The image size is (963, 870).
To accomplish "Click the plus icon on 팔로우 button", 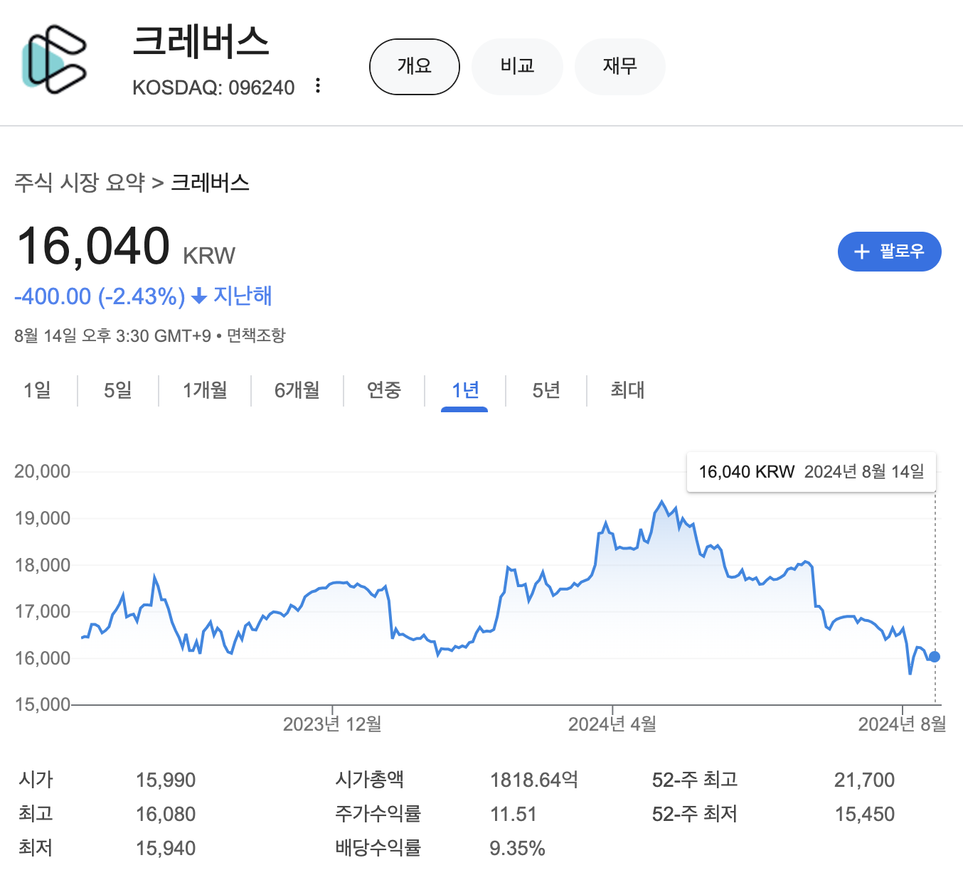I will (x=861, y=252).
